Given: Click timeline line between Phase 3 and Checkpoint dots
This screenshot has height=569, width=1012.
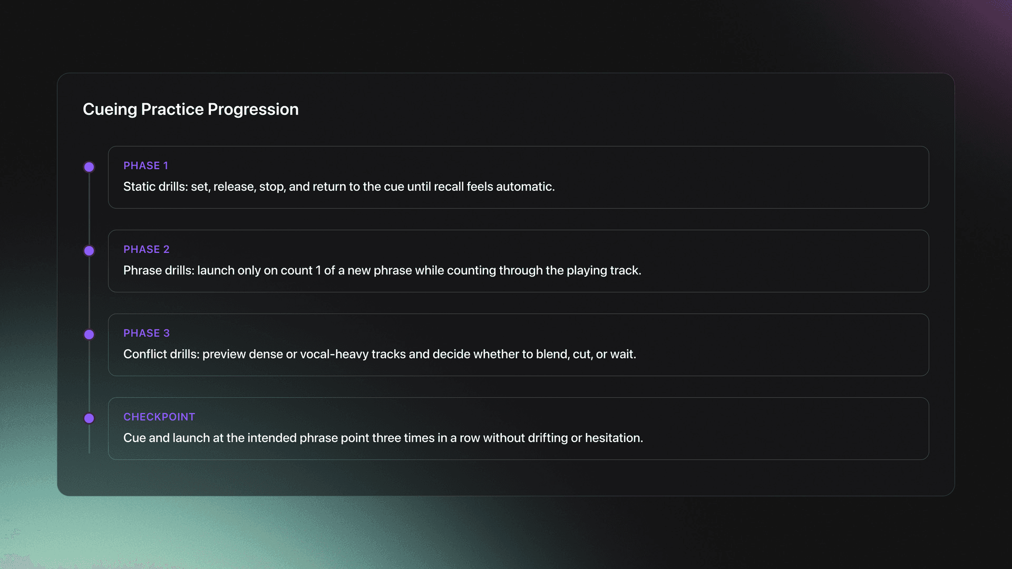Looking at the screenshot, I should (89, 377).
